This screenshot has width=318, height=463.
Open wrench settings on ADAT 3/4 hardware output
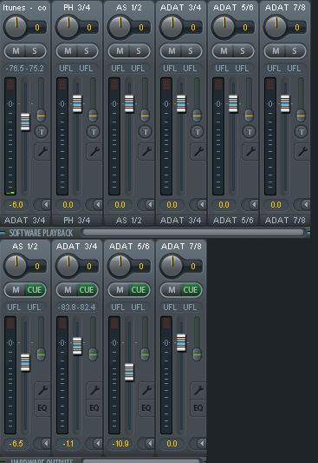click(x=94, y=390)
